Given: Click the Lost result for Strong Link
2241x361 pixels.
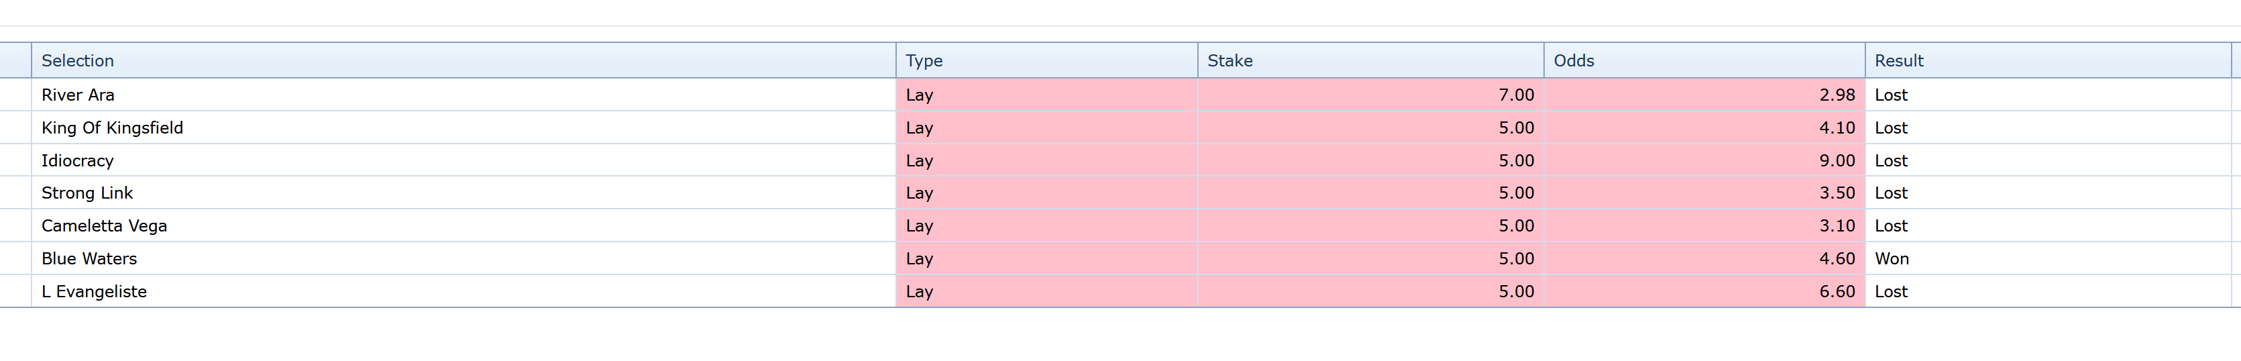Looking at the screenshot, I should 1892,193.
